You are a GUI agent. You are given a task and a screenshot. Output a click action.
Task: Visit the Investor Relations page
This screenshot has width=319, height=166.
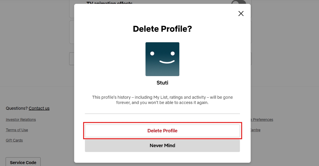[x=21, y=120]
